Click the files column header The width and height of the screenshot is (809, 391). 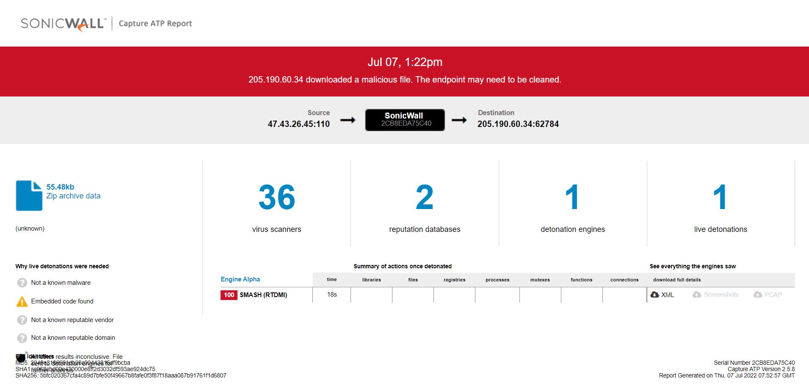413,280
